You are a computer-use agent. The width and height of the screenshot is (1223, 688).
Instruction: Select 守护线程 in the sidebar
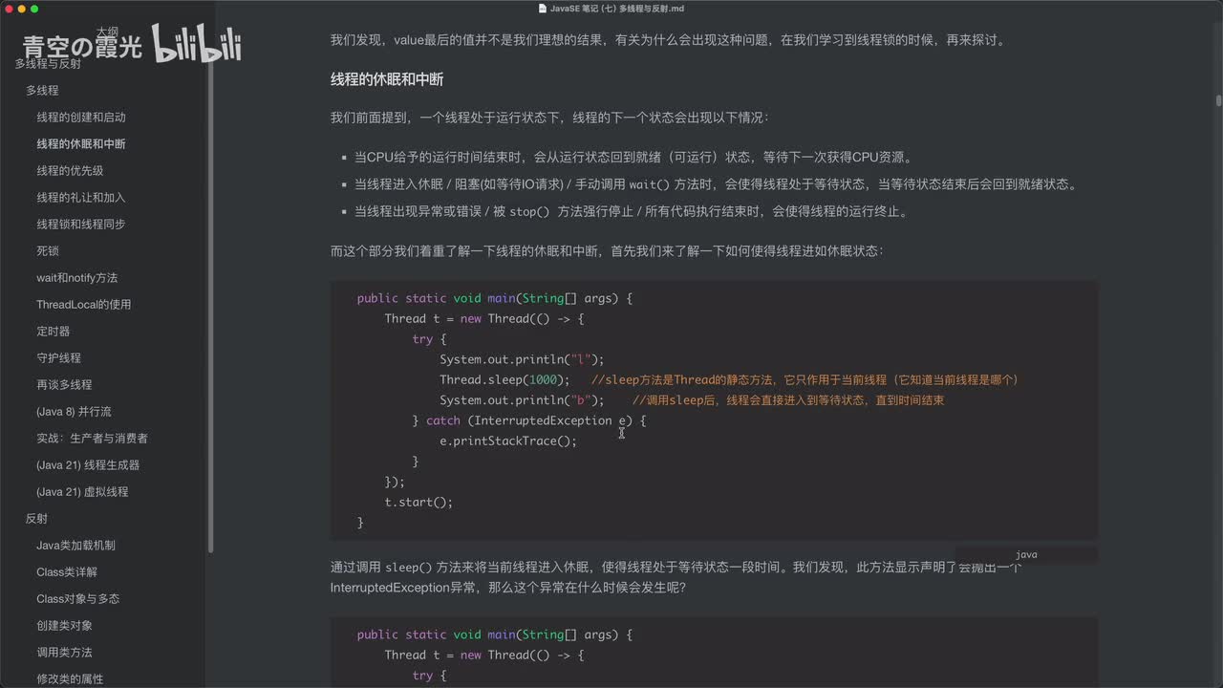(59, 357)
